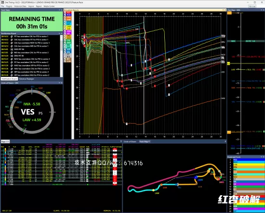265x213 pixels.
Task: Uncheck the VES driver checkbox in legend
Action: coord(65,13)
